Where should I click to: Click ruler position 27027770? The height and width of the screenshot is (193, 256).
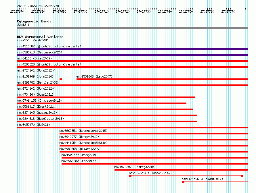(228, 11)
